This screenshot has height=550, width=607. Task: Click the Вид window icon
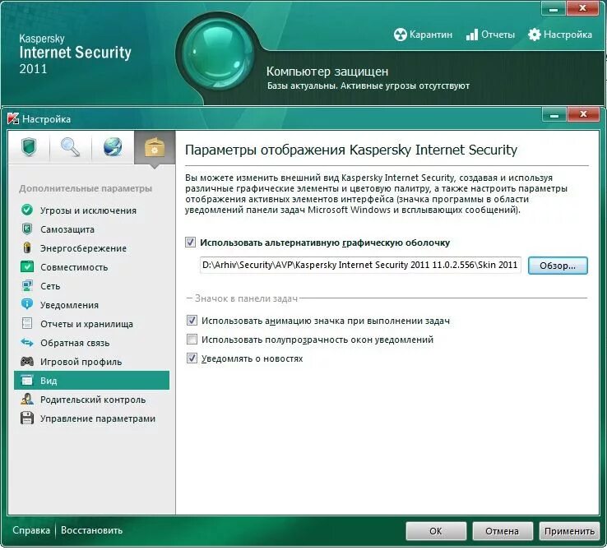click(26, 380)
